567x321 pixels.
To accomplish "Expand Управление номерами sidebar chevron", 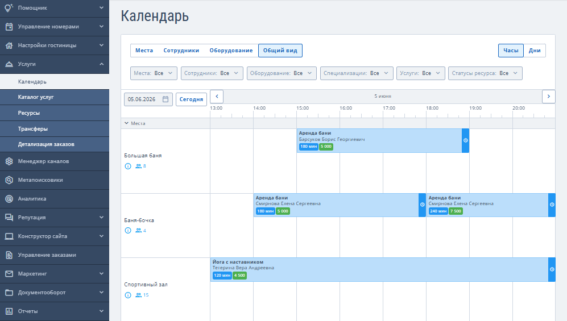I will pos(102,26).
